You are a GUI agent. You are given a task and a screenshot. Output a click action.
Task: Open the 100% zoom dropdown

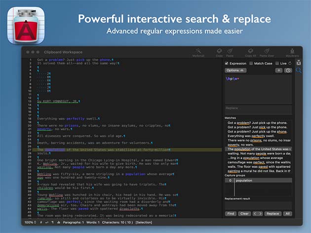pos(30,223)
